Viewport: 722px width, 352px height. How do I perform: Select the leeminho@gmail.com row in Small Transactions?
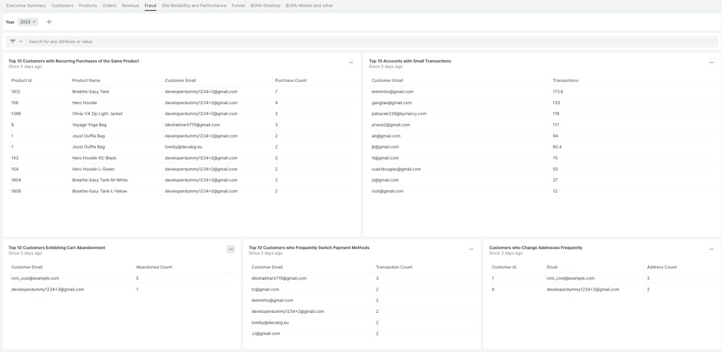point(392,91)
